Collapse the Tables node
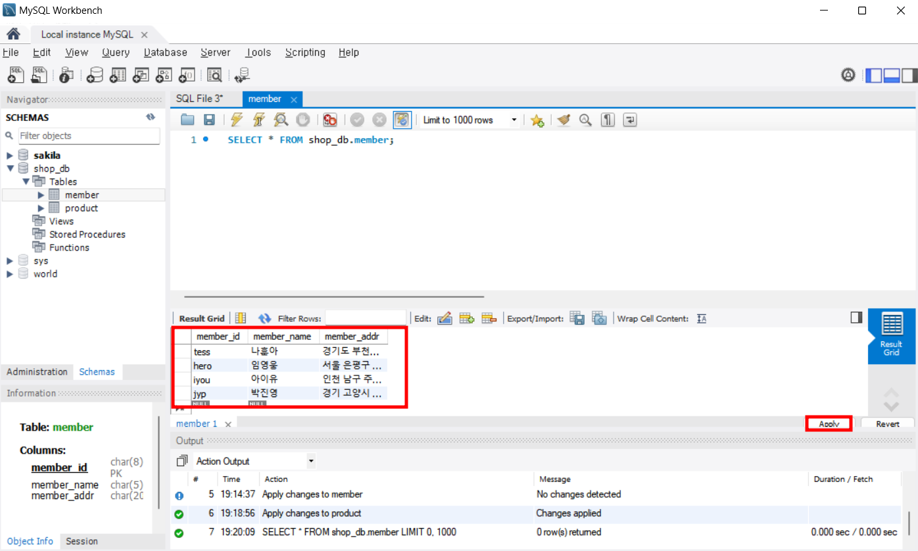This screenshot has height=551, width=918. [26, 181]
